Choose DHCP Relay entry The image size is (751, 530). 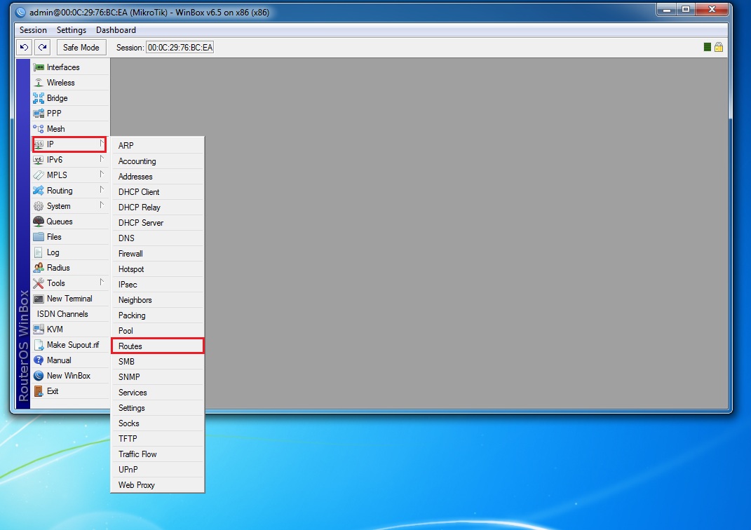coord(158,208)
